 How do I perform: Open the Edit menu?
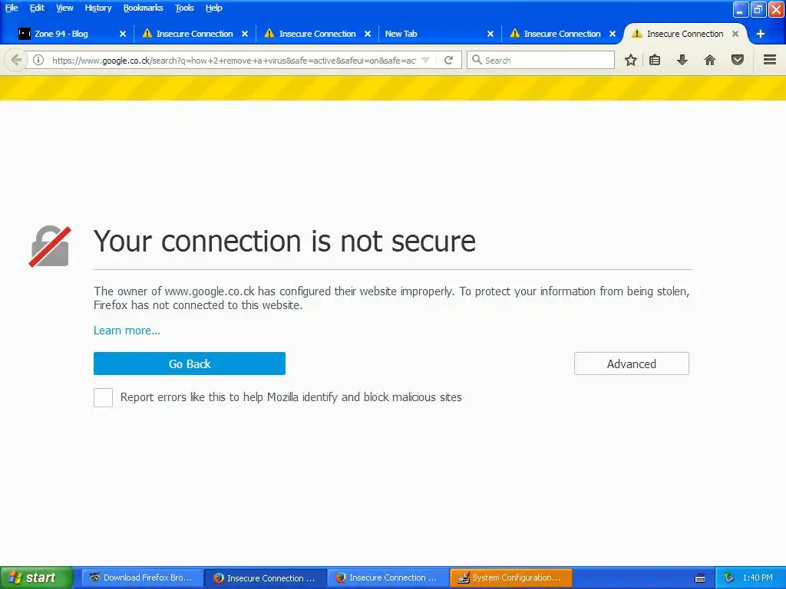37,8
